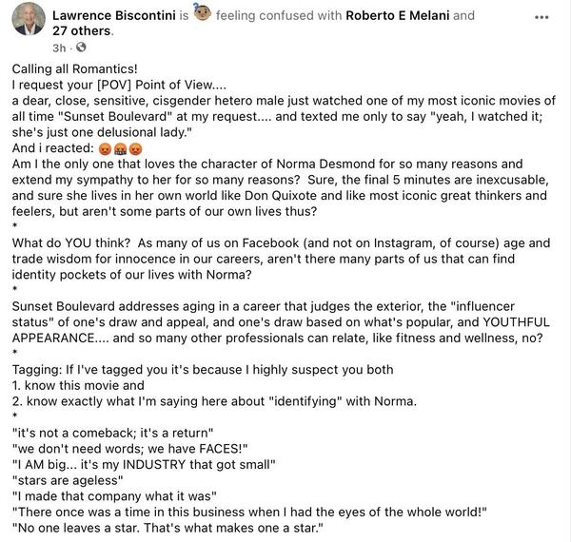
Task: Click the 'Calling all Romantics!' opening line
Action: pos(75,70)
